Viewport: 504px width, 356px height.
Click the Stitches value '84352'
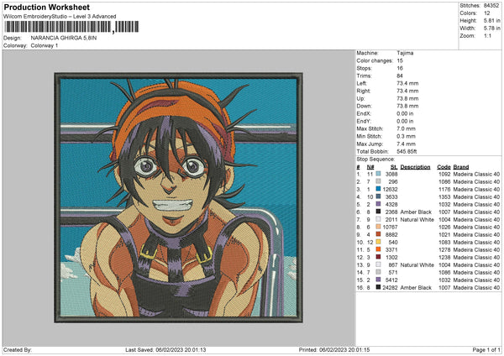pyautogui.click(x=491, y=6)
